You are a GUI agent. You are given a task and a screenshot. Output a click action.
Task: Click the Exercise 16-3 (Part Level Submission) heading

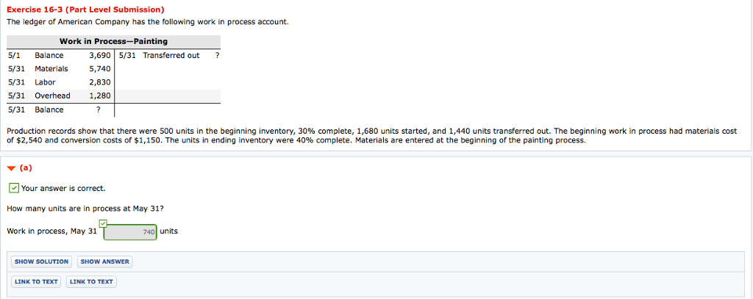click(x=85, y=10)
